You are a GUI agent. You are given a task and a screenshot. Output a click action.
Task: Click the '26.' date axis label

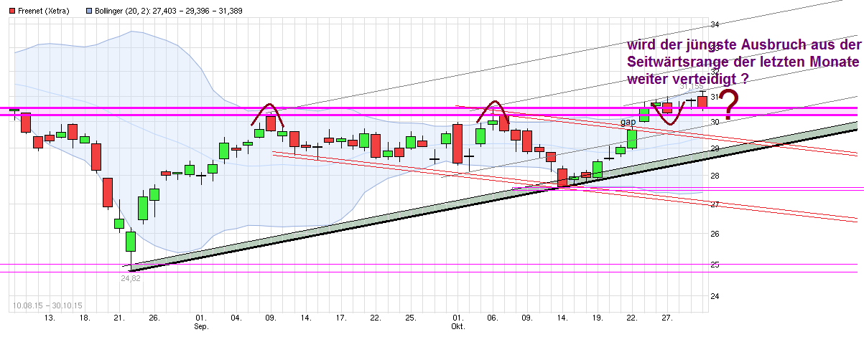(154, 318)
